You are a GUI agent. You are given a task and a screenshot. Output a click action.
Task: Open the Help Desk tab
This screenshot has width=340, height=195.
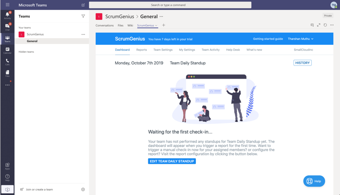[233, 50]
